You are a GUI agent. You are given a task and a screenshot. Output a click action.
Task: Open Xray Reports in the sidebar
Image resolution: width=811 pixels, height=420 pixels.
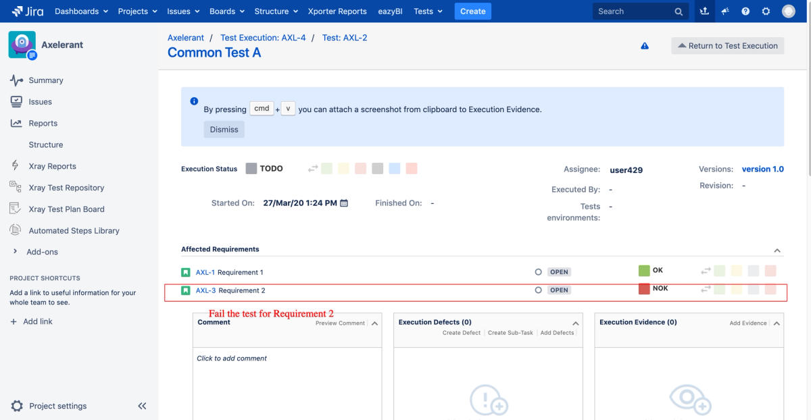[53, 166]
